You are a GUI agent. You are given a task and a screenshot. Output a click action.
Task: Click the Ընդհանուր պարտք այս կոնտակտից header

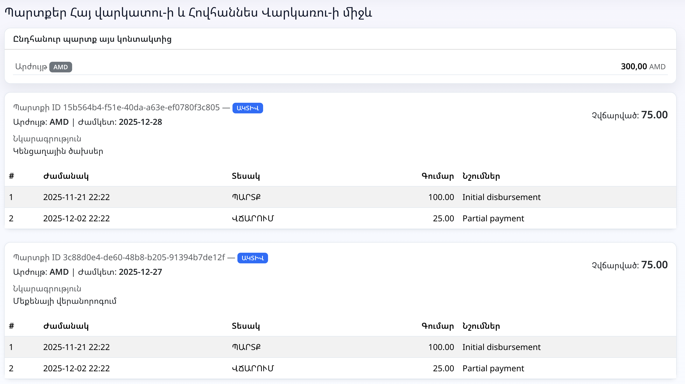[93, 39]
